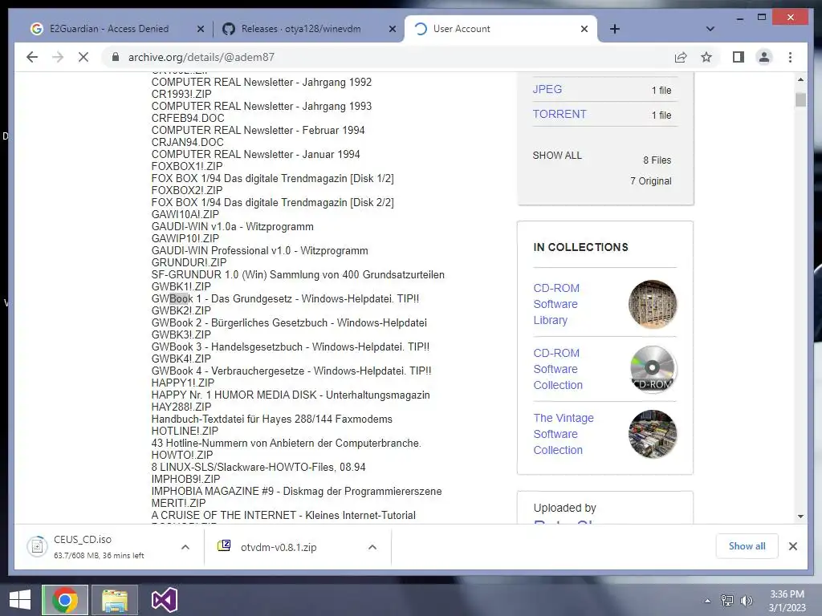Click the Vintage Software Collection thumbnail
This screenshot has width=822, height=616.
click(x=652, y=434)
